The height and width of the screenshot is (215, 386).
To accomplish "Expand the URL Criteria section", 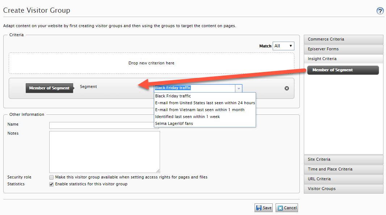I will [x=343, y=179].
